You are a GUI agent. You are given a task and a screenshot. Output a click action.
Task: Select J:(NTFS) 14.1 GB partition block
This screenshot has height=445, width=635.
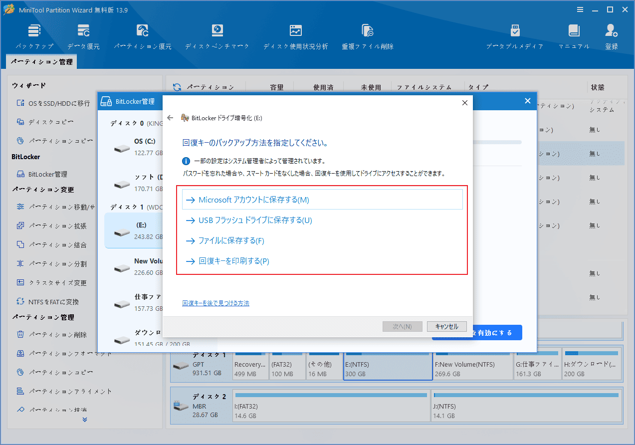pos(526,405)
